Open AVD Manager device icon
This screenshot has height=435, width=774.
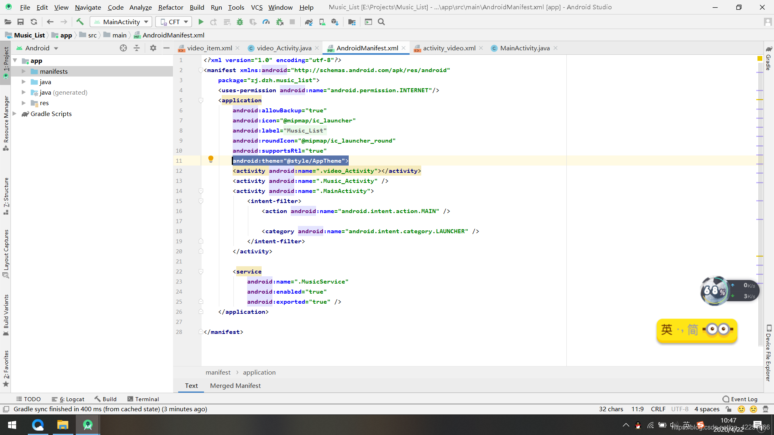pyautogui.click(x=322, y=22)
